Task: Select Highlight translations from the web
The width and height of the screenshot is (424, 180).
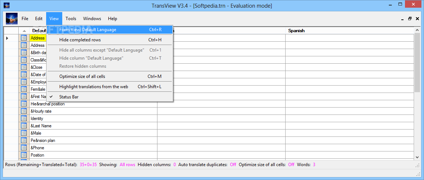Action: pyautogui.click(x=110, y=87)
